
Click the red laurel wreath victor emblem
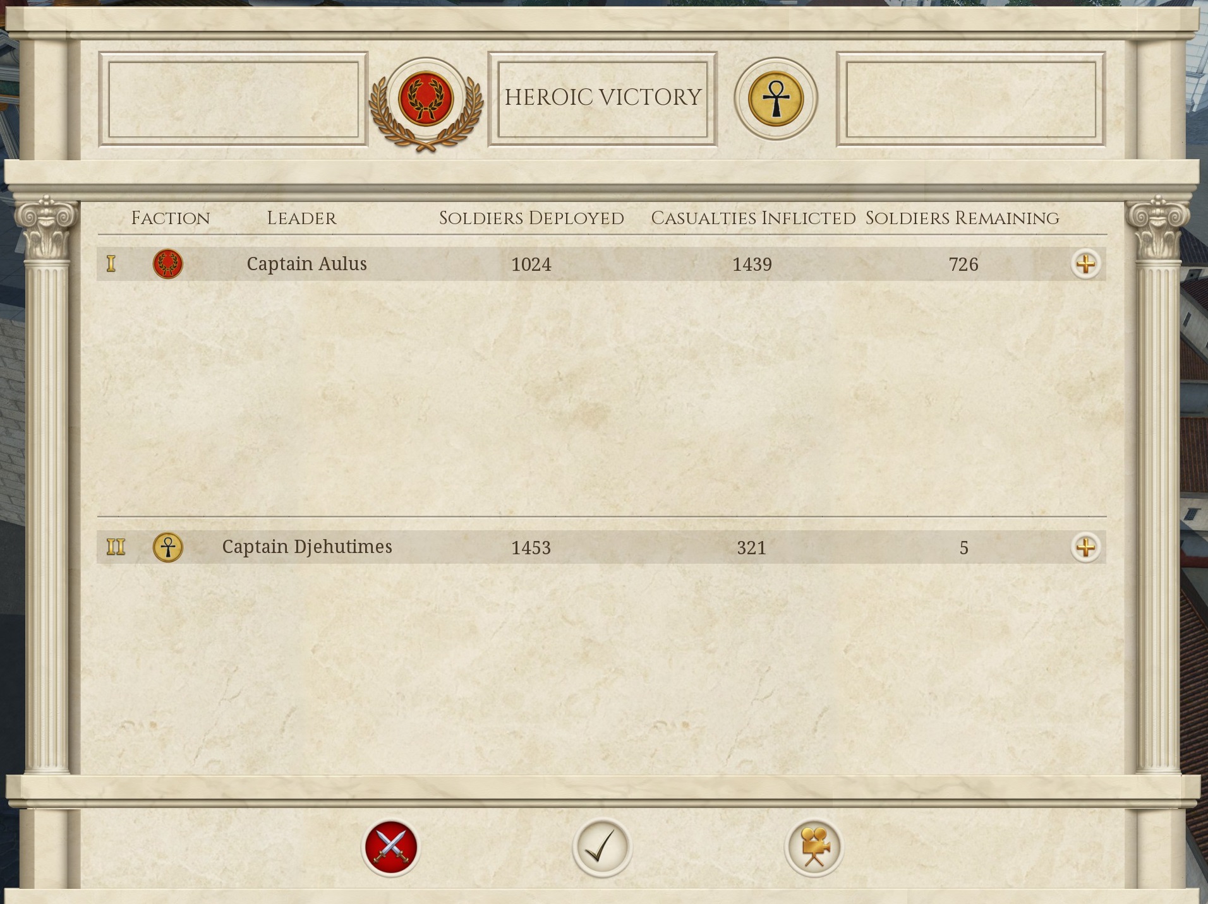click(426, 99)
